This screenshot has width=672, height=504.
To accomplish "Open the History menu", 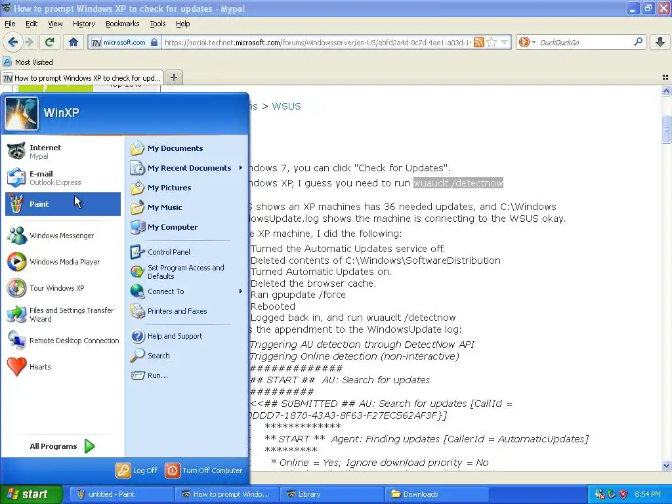I will pos(84,24).
